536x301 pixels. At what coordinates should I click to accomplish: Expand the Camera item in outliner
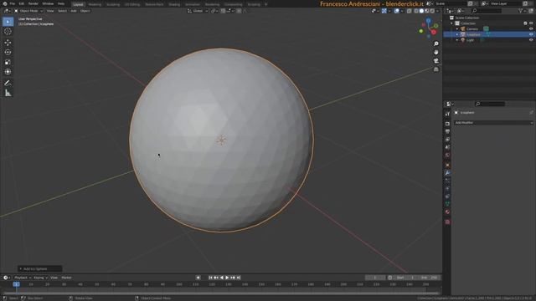pyautogui.click(x=457, y=29)
